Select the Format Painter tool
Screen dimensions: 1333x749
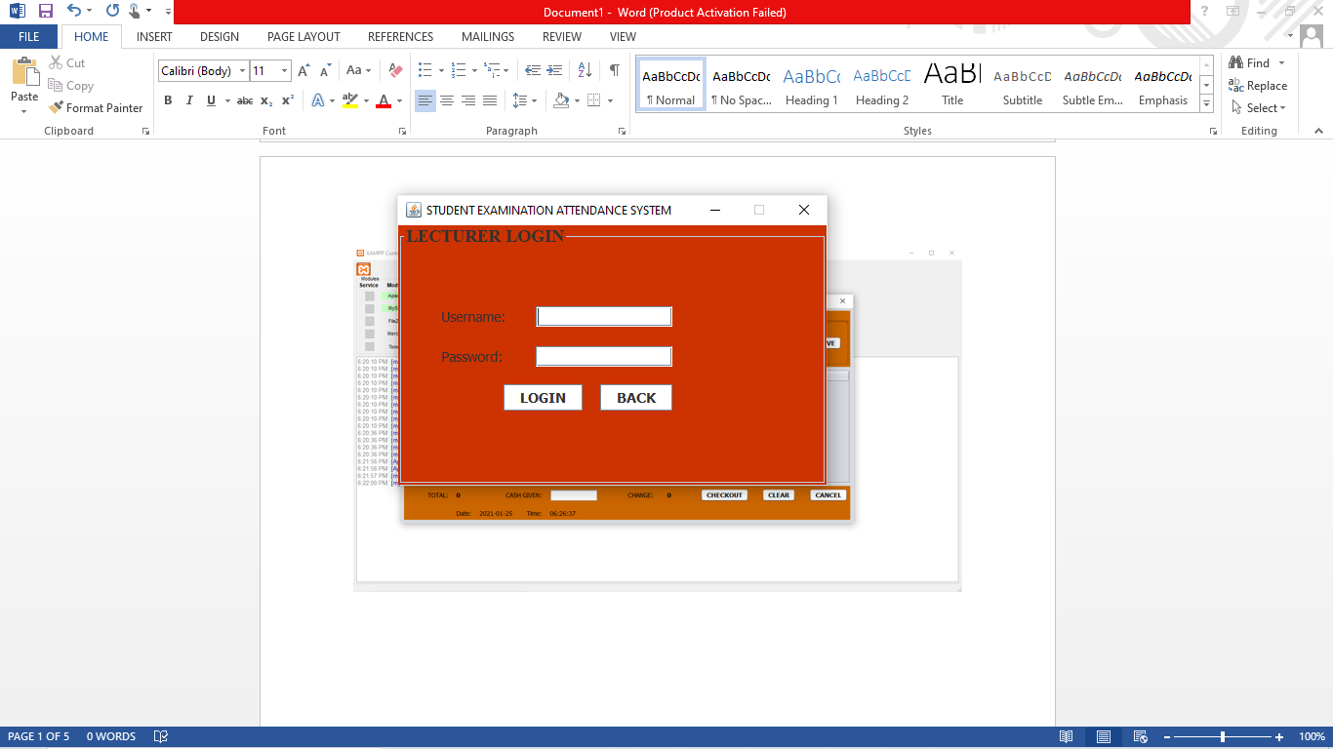(x=96, y=107)
